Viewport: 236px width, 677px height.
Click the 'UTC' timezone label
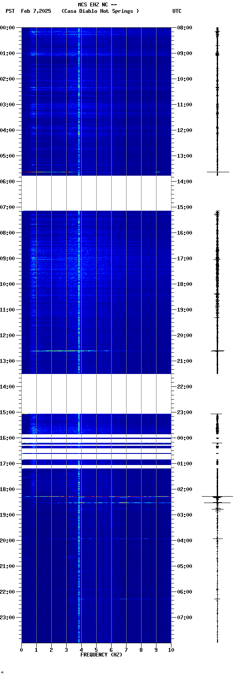tap(177, 11)
